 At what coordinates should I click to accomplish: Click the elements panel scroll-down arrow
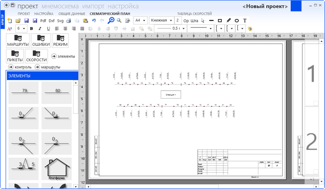[76, 186]
